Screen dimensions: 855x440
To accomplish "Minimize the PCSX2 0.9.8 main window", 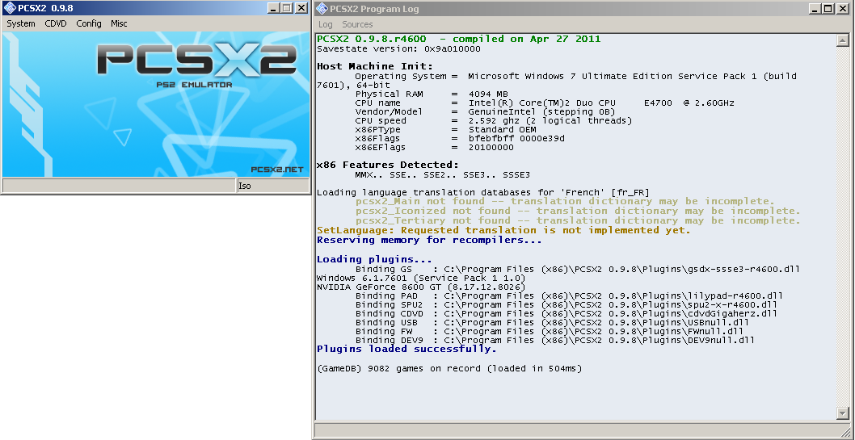I will (273, 8).
